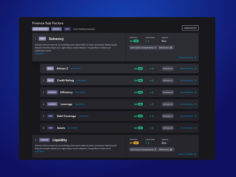The image size is (236, 177).
Task: Select the Light legend badge
Action: click(67, 29)
